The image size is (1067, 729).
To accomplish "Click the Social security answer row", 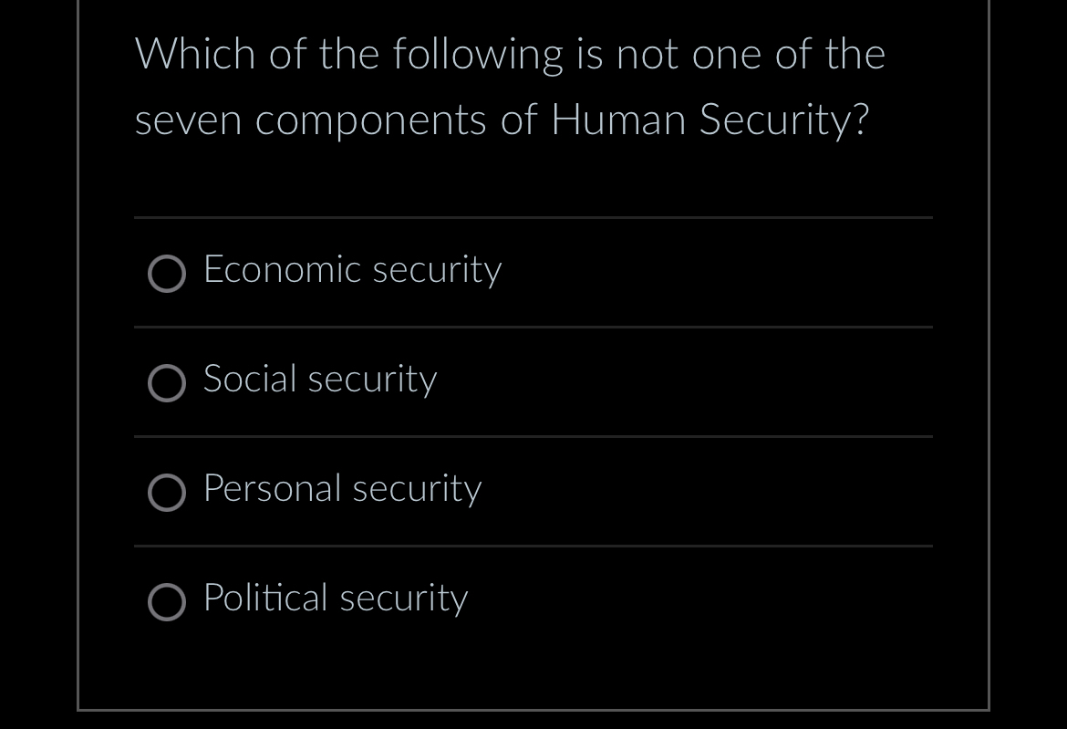I will tap(533, 381).
